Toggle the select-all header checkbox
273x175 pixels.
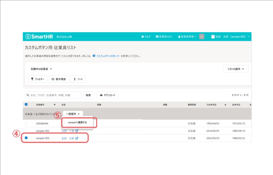coord(26,104)
